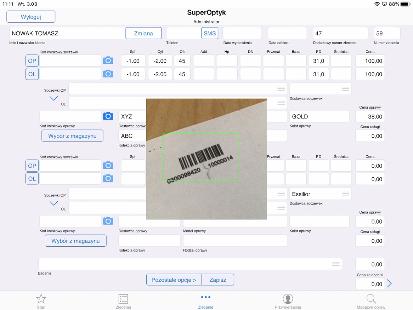The width and height of the screenshot is (413, 310).
Task: Tap Numer zlecenia field with 59
Action: 387,33
